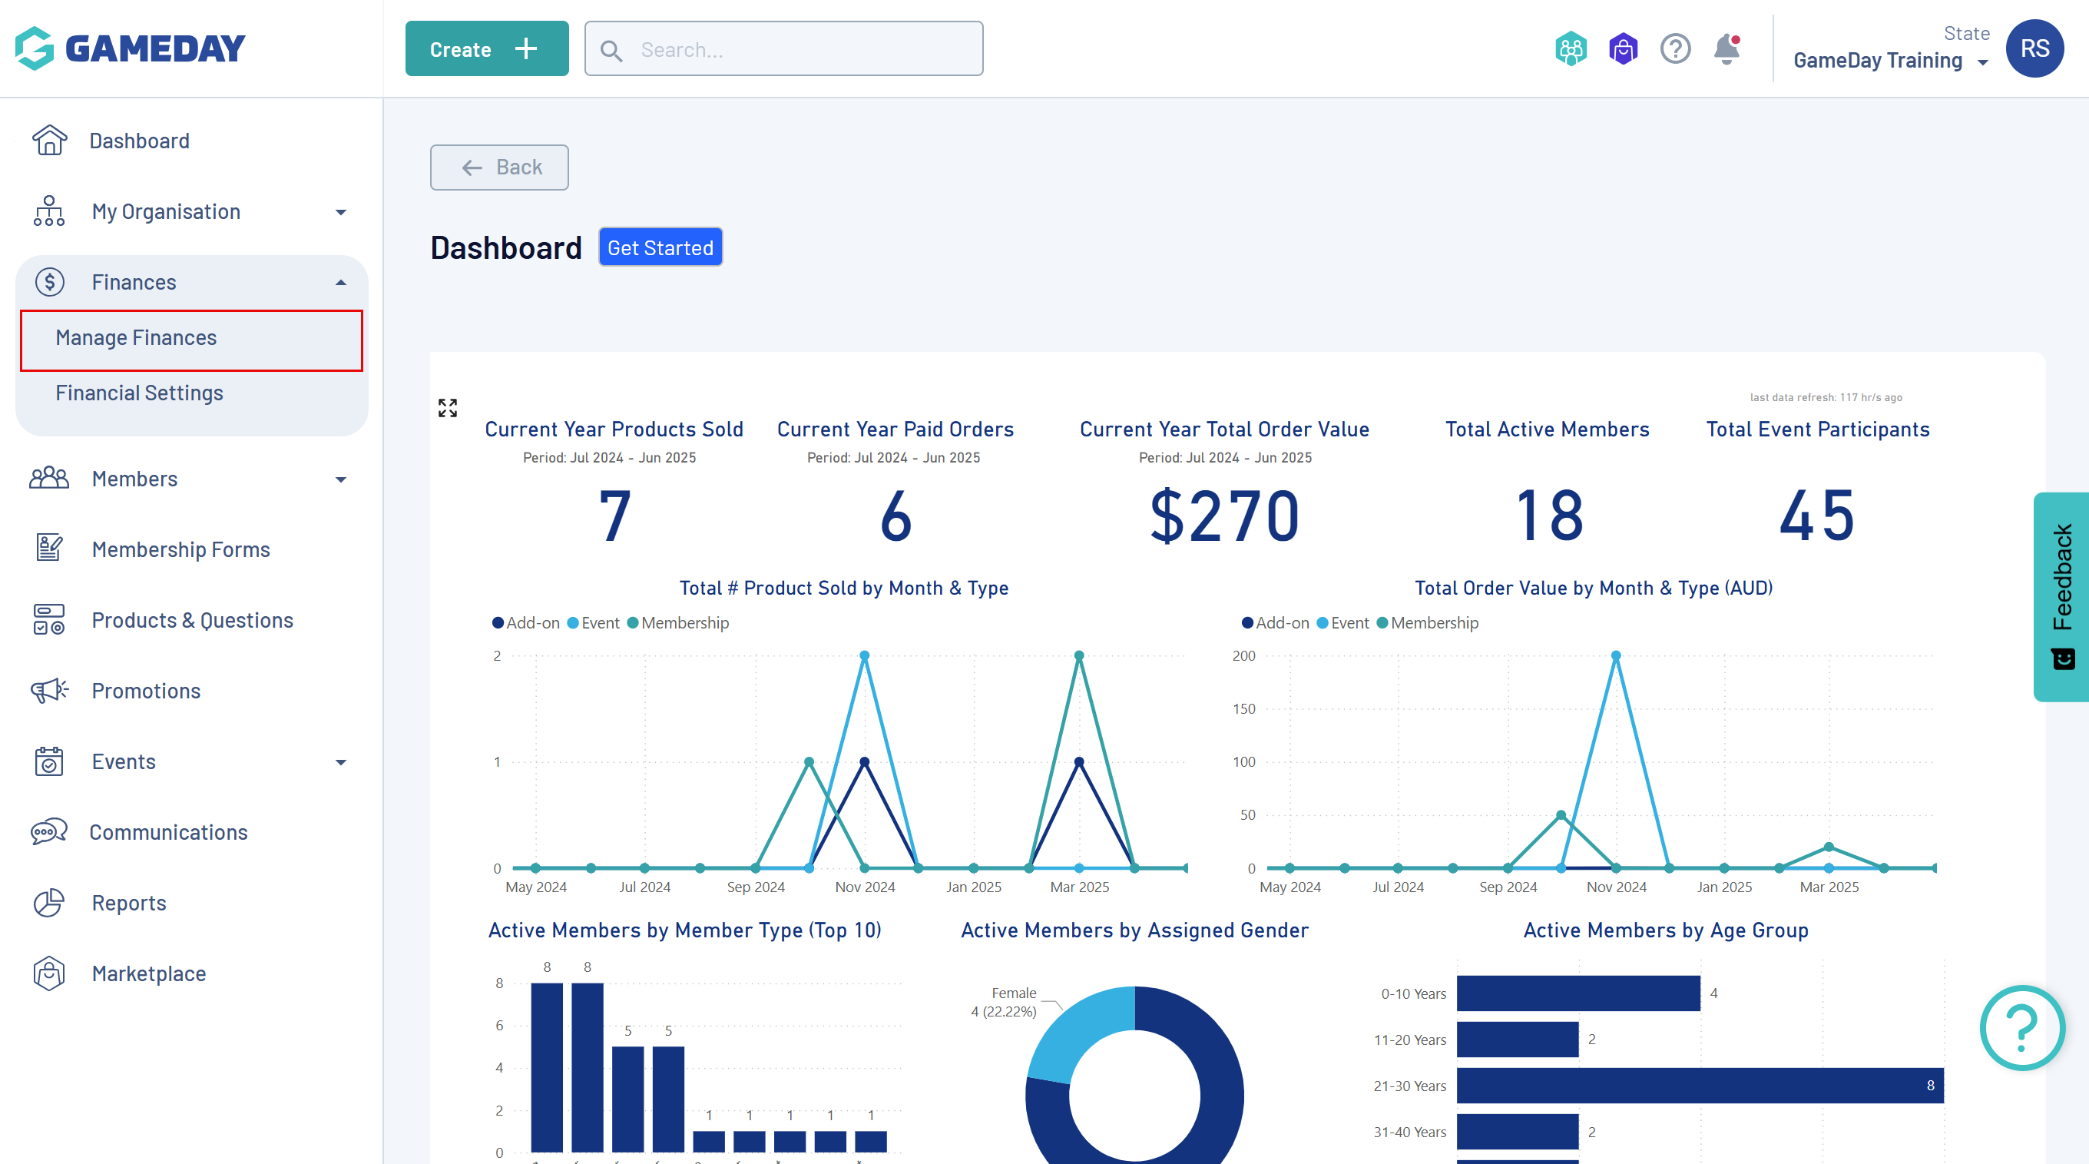Click the RS user avatar
Screen dimensions: 2089x1164
(2034, 48)
